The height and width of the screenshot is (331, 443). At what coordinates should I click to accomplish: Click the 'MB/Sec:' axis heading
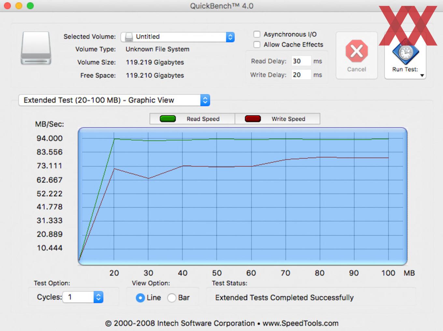coord(50,124)
